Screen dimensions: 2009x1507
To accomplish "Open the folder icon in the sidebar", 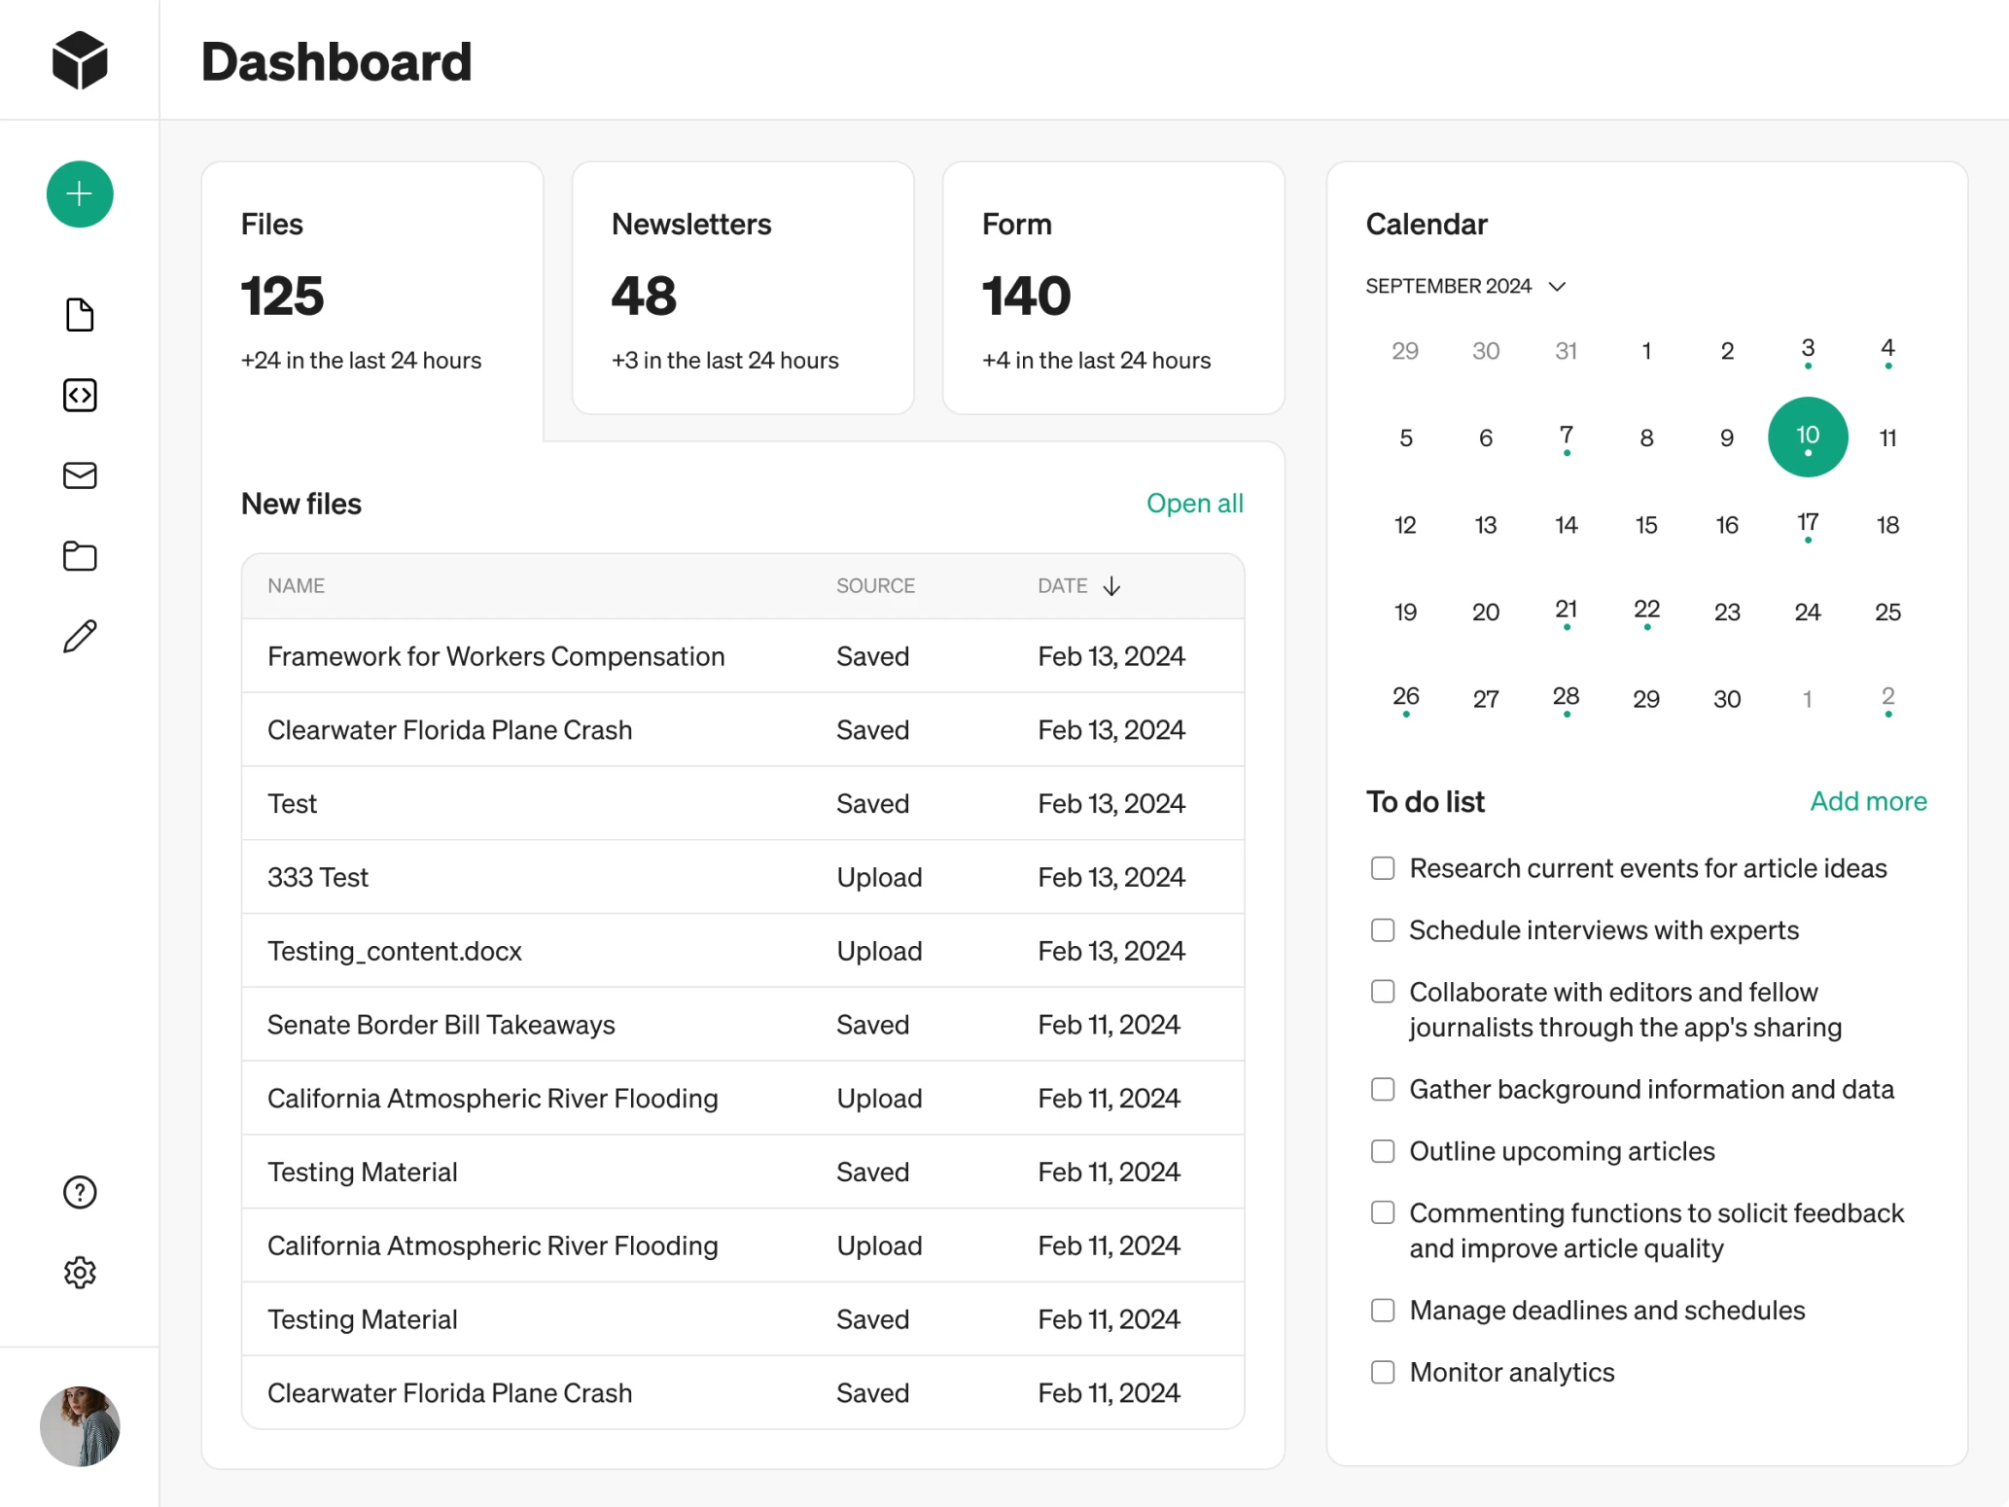I will (x=79, y=556).
